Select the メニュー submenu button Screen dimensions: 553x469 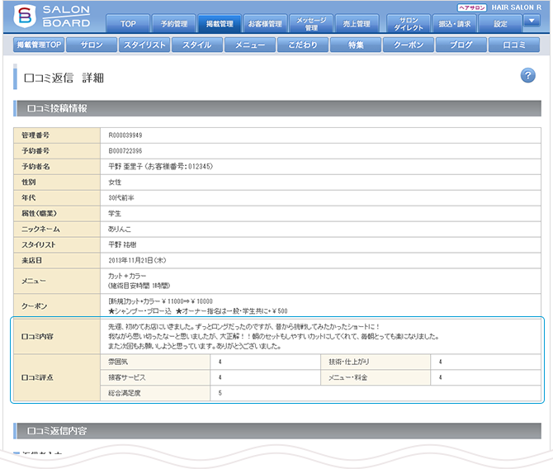coord(250,45)
